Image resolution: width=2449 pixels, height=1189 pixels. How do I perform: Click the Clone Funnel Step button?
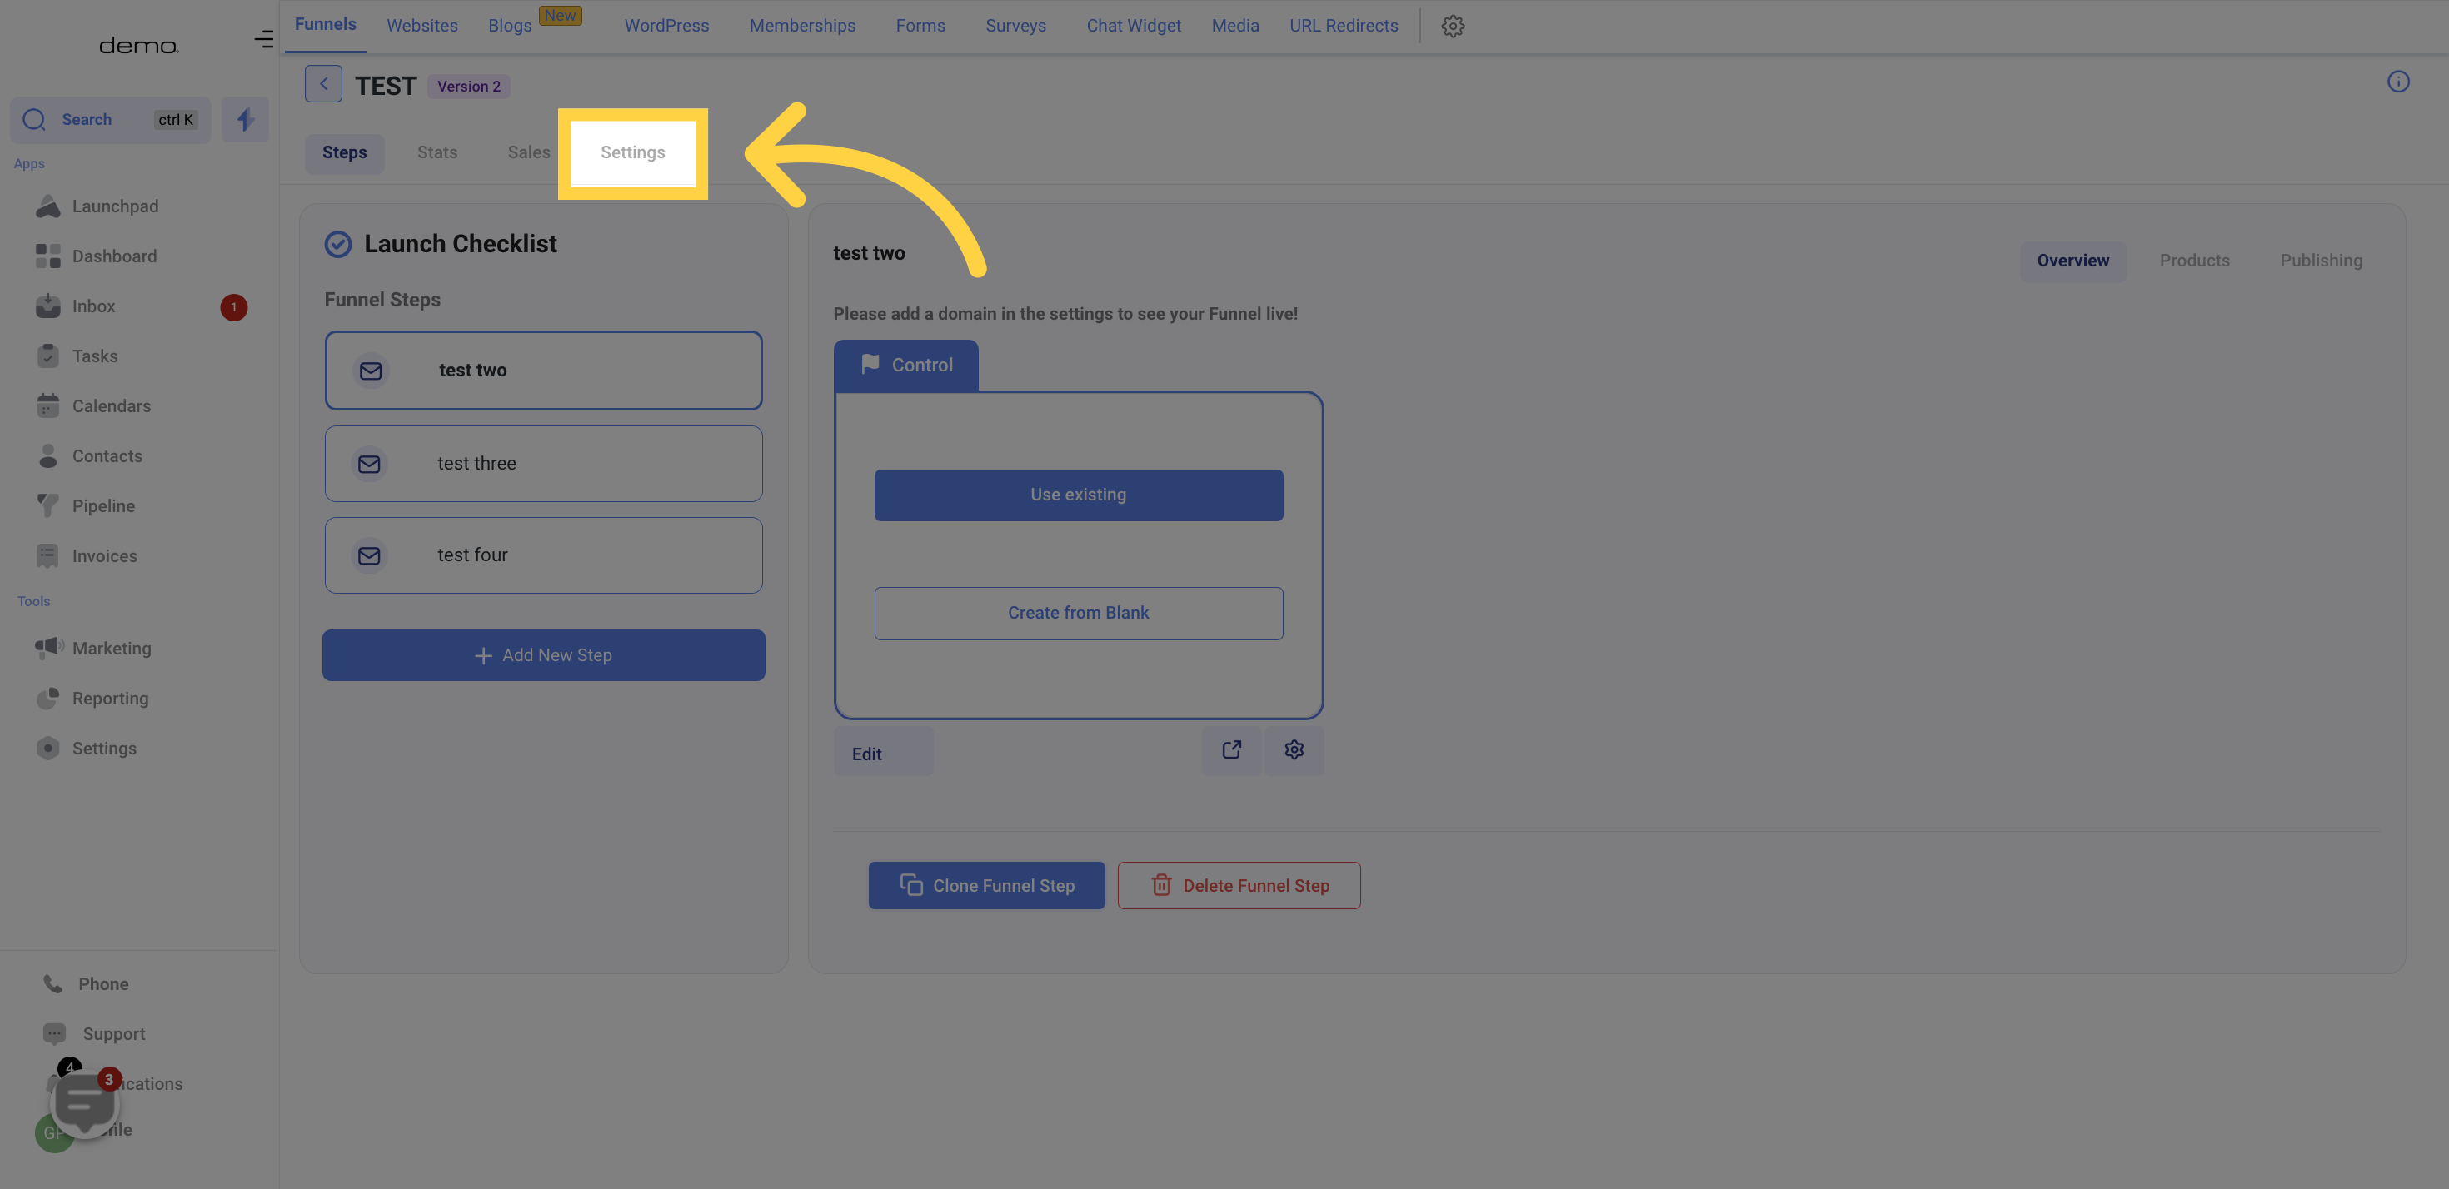[987, 885]
